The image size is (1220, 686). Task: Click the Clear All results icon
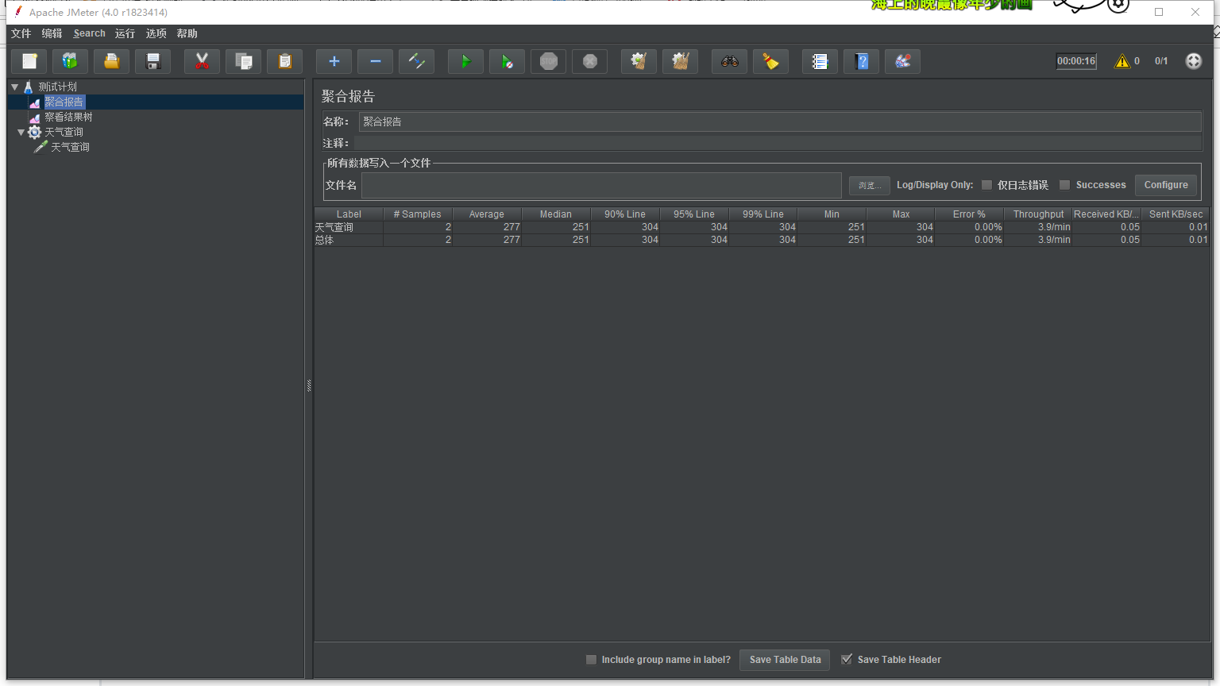681,61
